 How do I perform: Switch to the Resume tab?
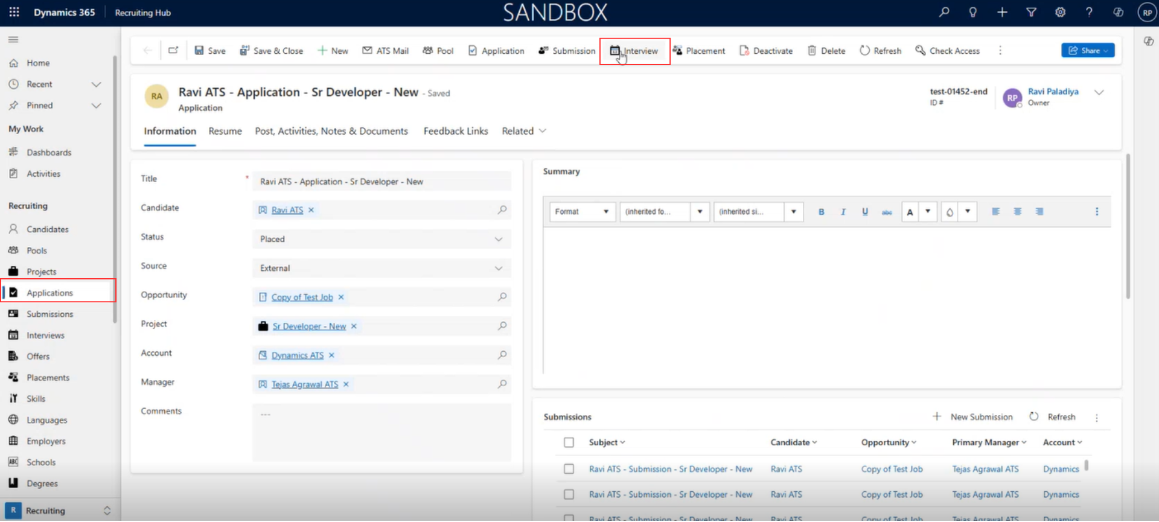click(x=225, y=131)
